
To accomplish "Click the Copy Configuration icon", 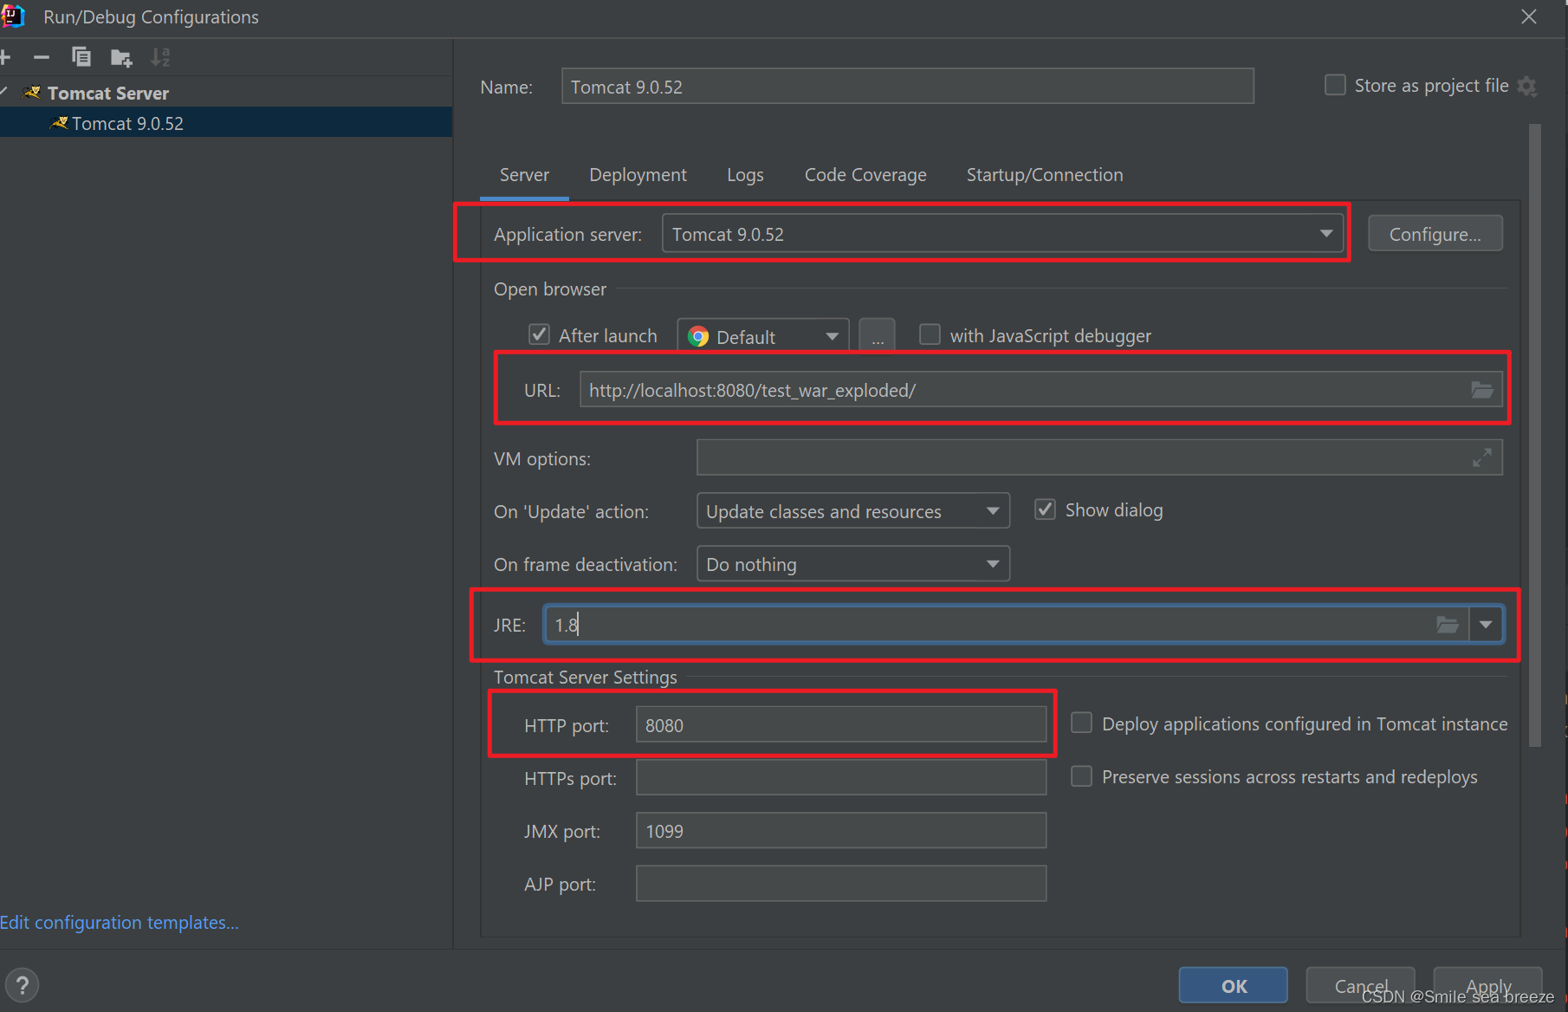I will coord(81,57).
